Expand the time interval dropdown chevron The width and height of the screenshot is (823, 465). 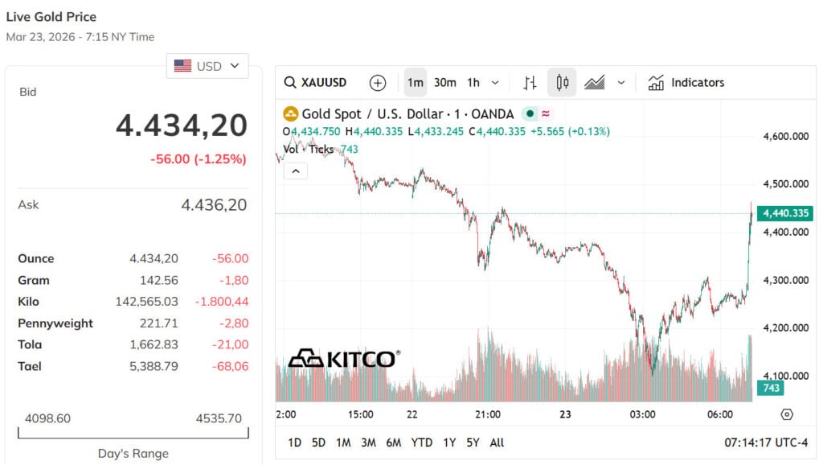[495, 83]
